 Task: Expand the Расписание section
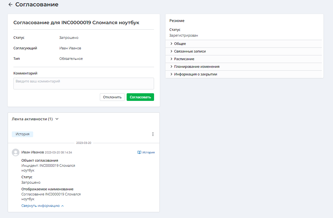click(184, 59)
